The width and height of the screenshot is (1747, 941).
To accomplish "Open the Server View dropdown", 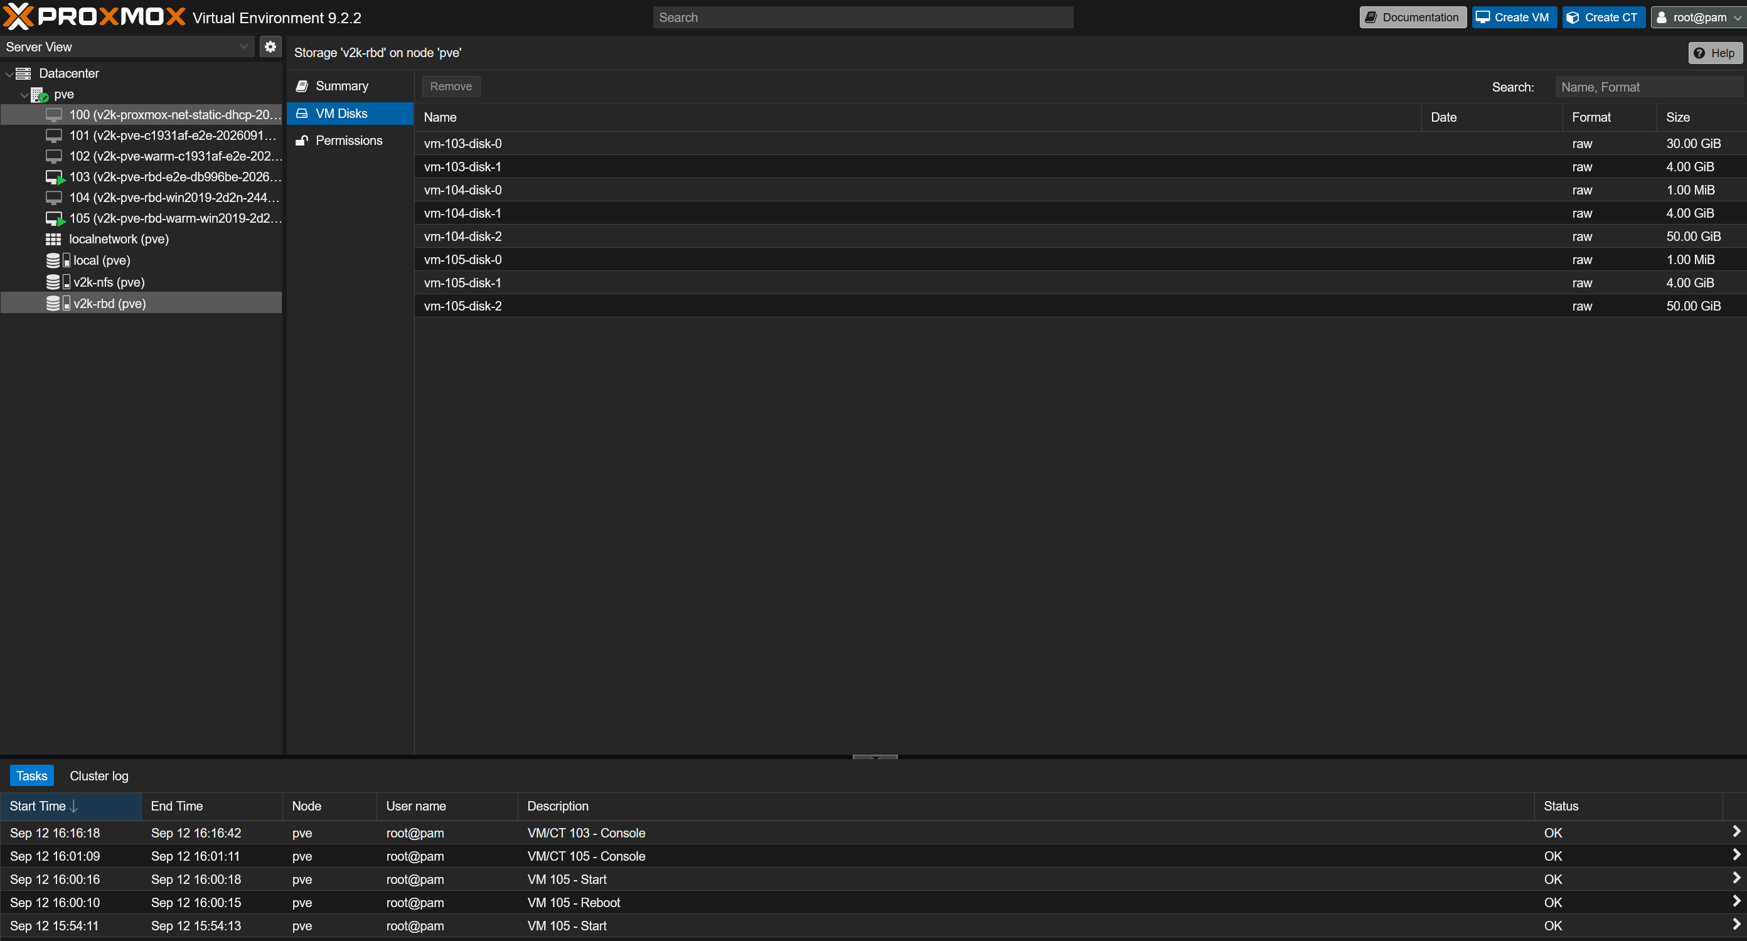I will click(x=243, y=47).
